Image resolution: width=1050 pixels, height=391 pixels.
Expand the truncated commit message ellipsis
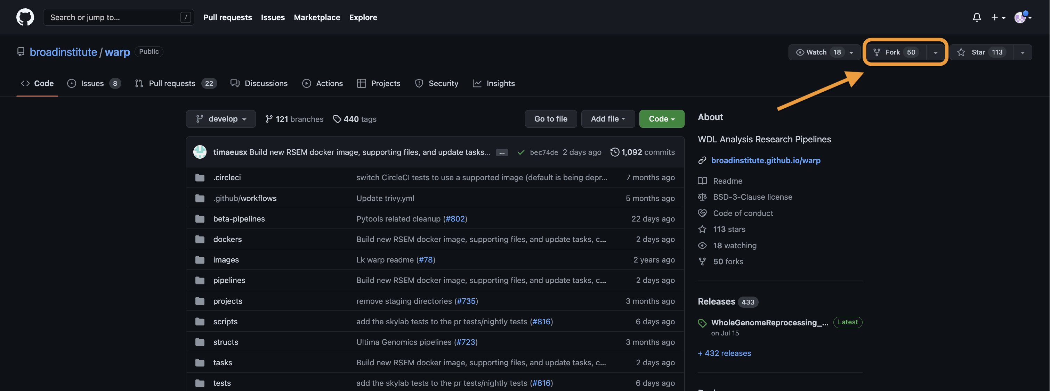[501, 153]
